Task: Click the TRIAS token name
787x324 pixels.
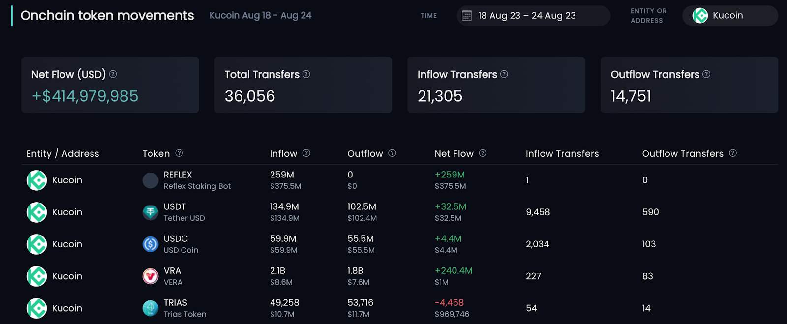Action: [x=175, y=303]
